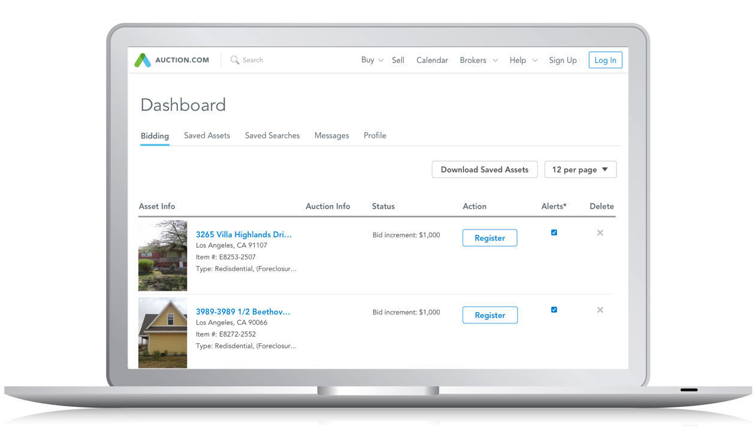Toggle alerts checkbox for 3989 Beethoven listing
Viewport: 756px width, 435px height.
(554, 310)
